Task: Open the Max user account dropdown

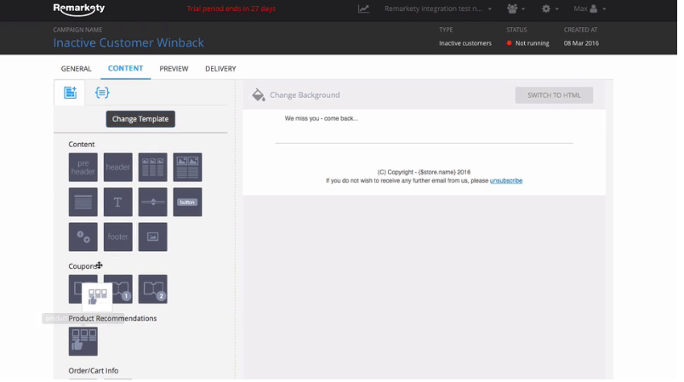Action: [590, 9]
